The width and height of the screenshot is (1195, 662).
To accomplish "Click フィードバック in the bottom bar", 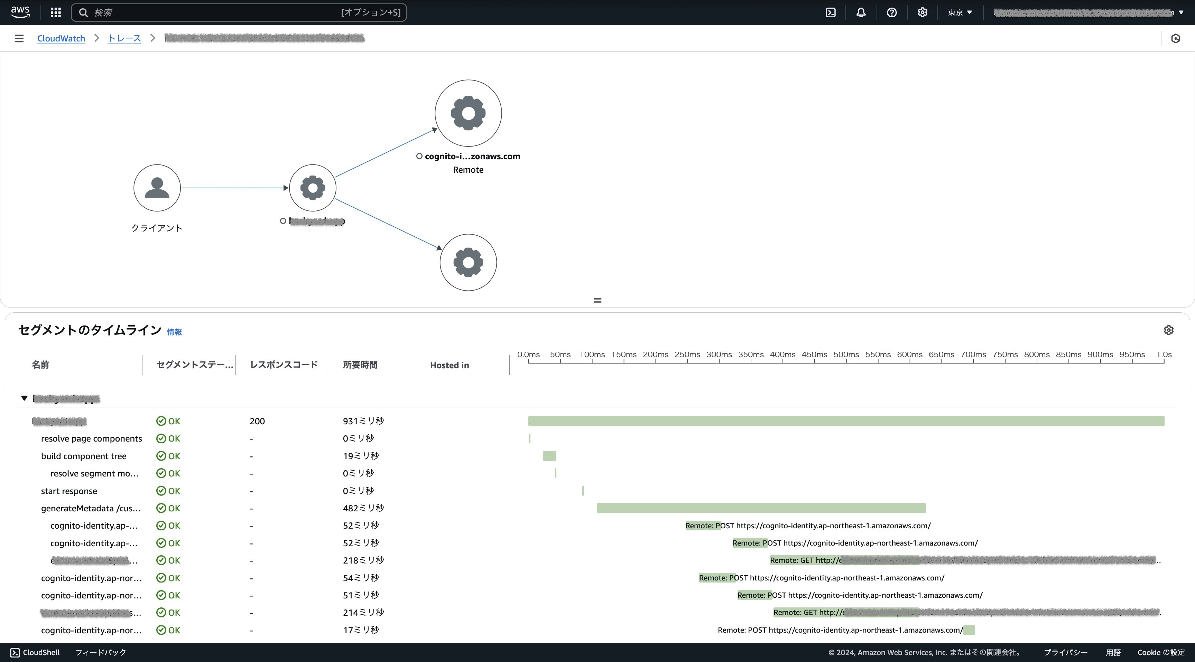I will click(x=100, y=652).
